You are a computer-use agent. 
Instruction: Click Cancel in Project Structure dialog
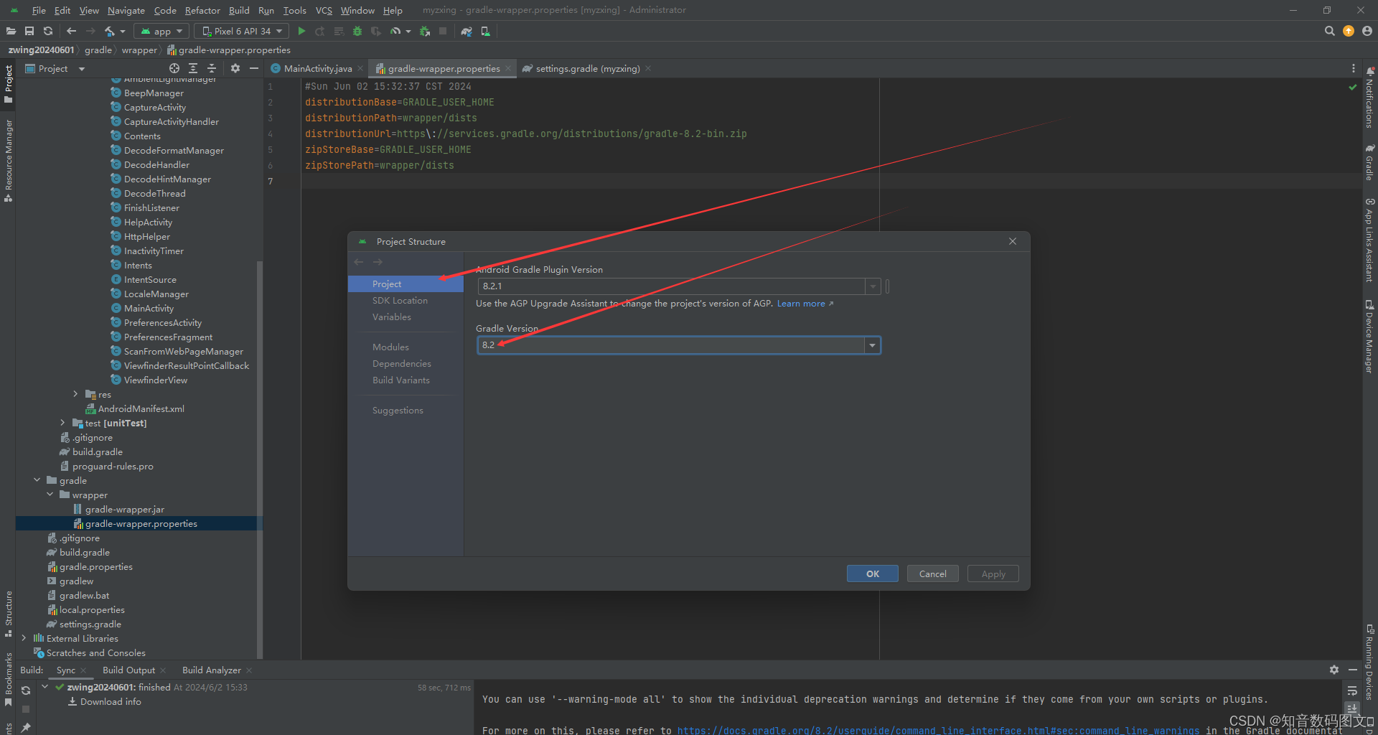coord(933,574)
